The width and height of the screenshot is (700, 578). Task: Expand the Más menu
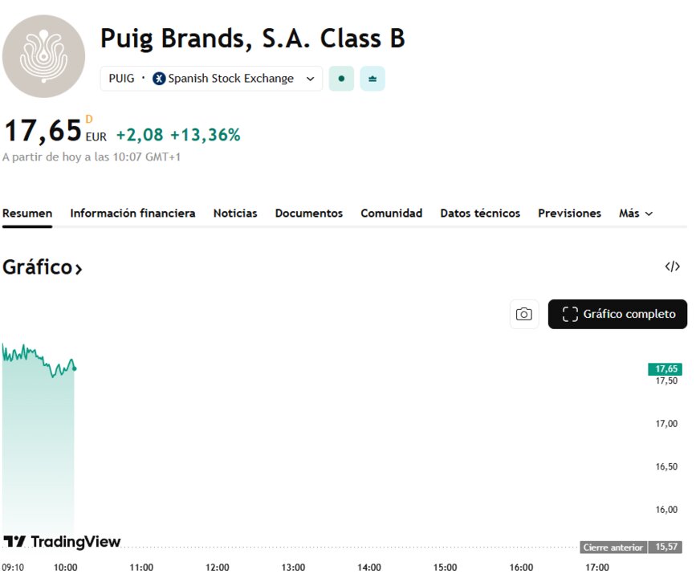pos(635,214)
